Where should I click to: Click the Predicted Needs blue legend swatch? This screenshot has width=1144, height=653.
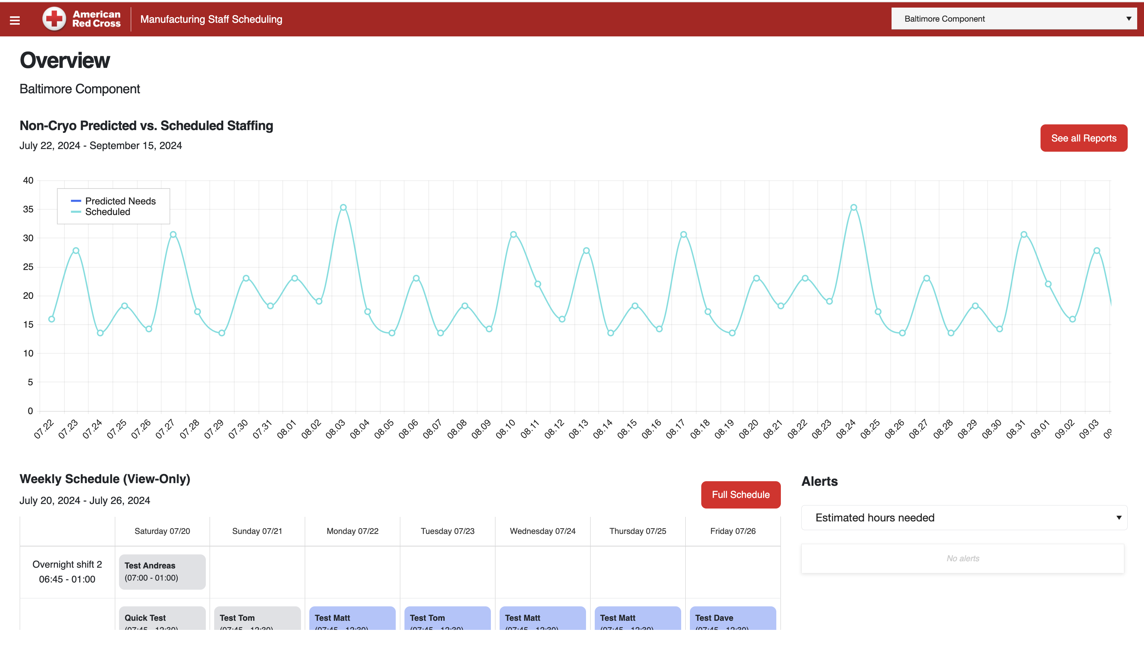(76, 201)
